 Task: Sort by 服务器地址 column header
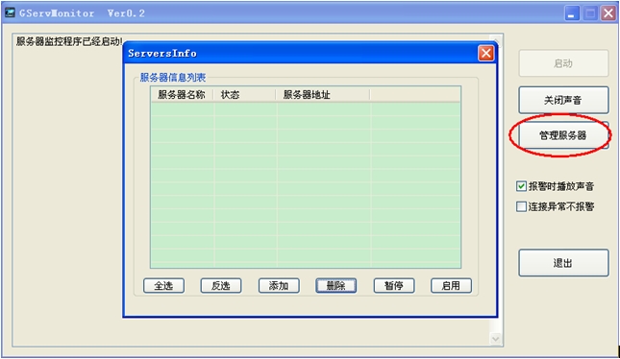[x=323, y=95]
